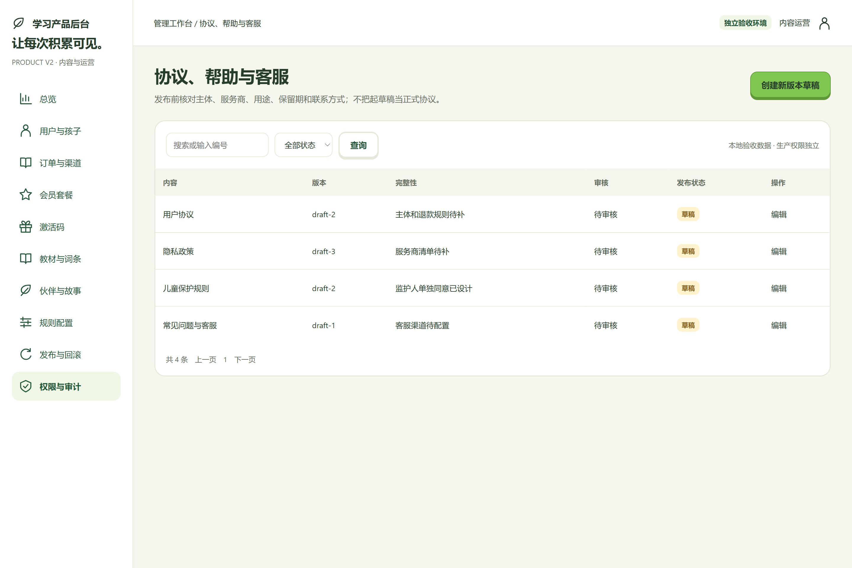Click the shield check icon for 权限与审计
The height and width of the screenshot is (568, 852).
[26, 387]
